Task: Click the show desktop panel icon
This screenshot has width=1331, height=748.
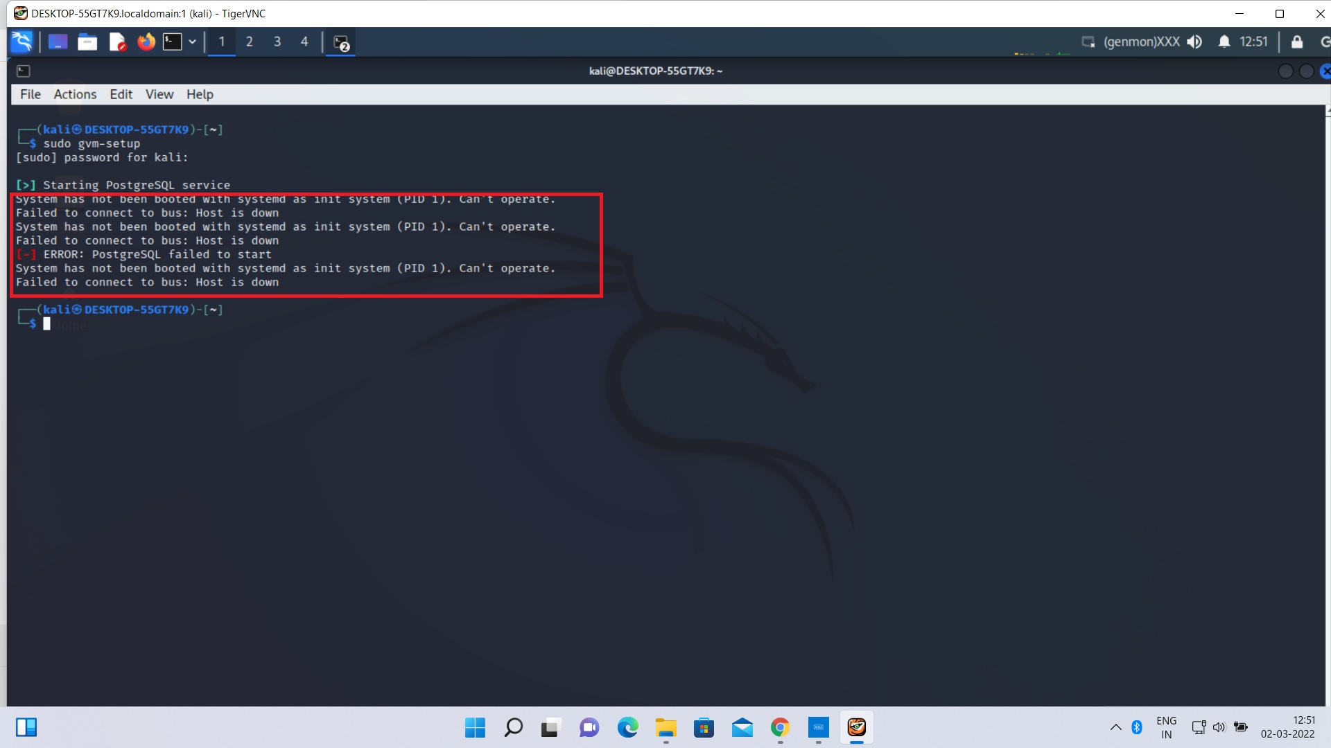Action: click(x=58, y=42)
